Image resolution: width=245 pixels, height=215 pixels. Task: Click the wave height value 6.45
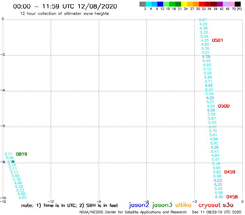(219, 197)
